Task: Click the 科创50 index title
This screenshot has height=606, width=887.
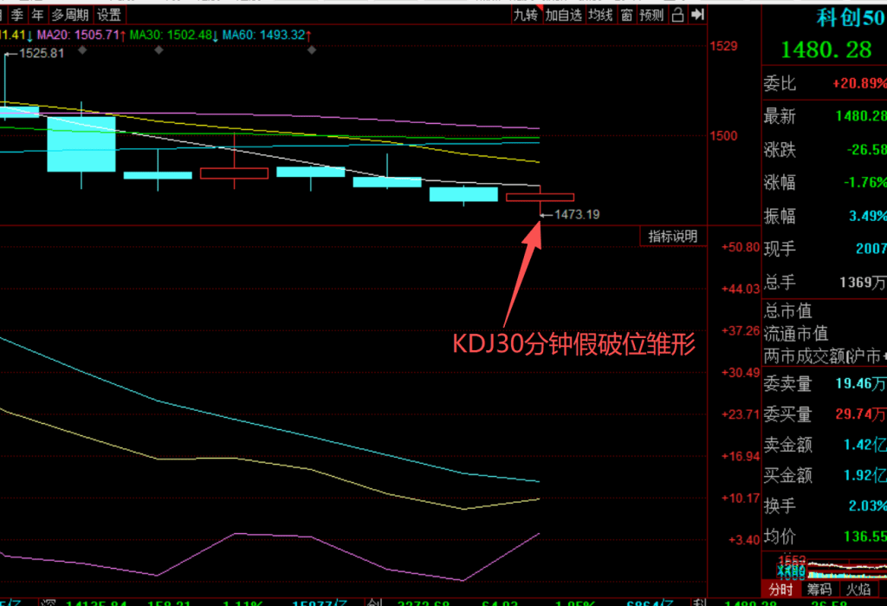Action: click(x=851, y=18)
